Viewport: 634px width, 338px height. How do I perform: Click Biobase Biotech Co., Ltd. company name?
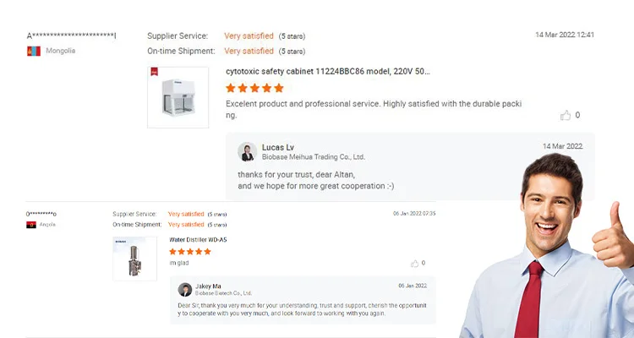pyautogui.click(x=223, y=293)
